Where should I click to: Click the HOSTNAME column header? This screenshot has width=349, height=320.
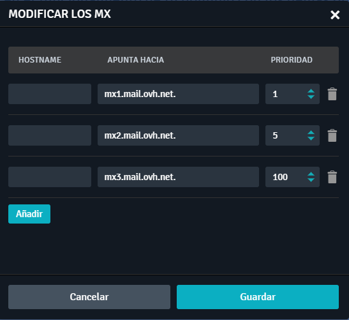click(x=40, y=60)
